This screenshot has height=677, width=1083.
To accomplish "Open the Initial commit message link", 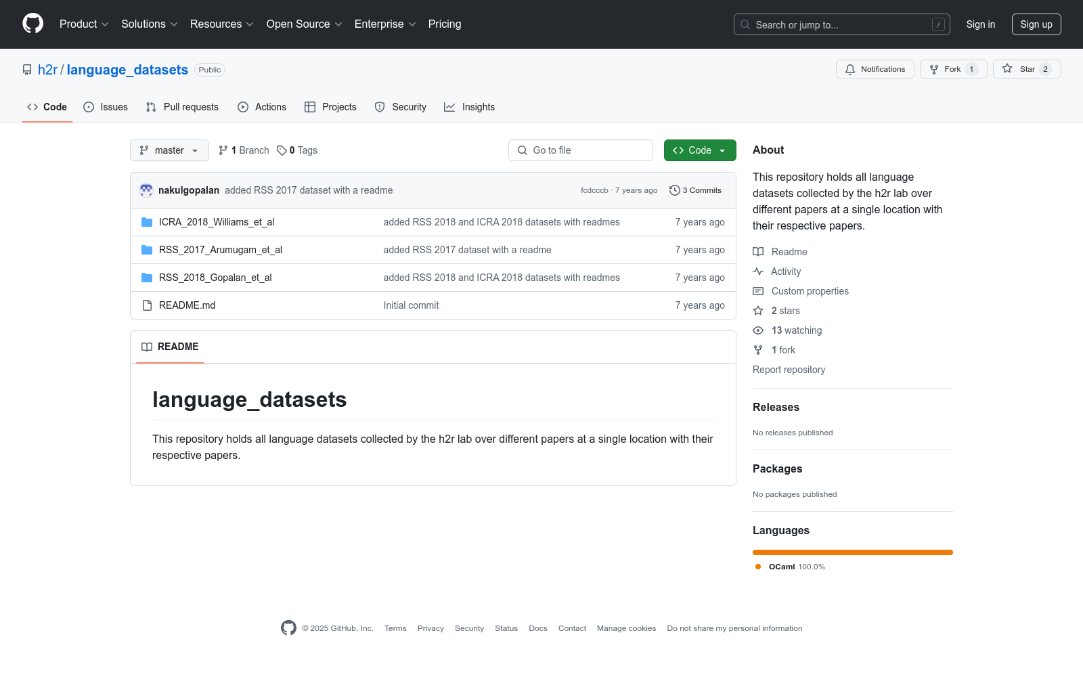I will (x=411, y=305).
